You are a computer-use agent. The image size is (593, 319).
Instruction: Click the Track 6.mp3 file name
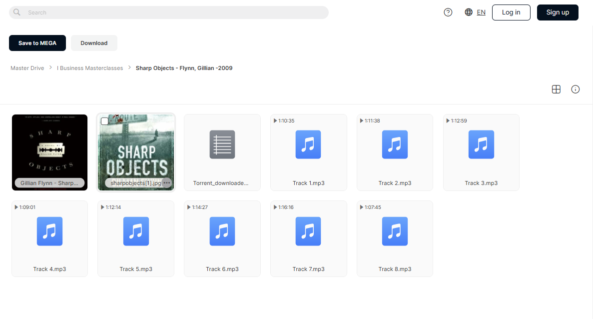click(222, 269)
